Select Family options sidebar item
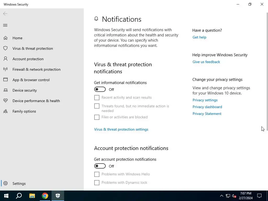This screenshot has width=268, height=201. point(42,111)
